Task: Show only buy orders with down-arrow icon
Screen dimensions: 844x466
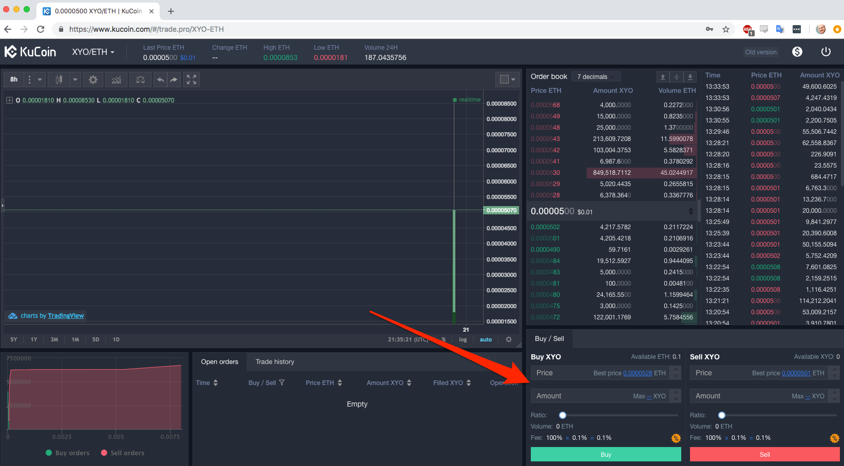Action: click(x=689, y=76)
